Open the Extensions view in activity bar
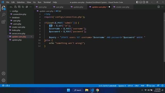Viewport: 165px width, 93px height. point(3,22)
